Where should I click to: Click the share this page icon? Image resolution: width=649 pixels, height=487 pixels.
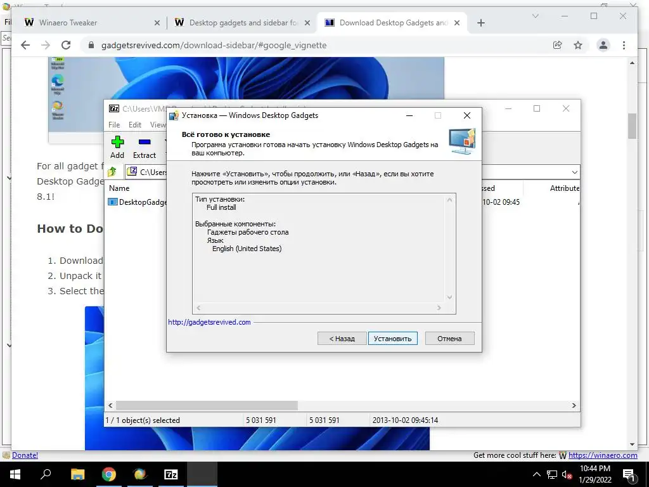click(x=558, y=45)
